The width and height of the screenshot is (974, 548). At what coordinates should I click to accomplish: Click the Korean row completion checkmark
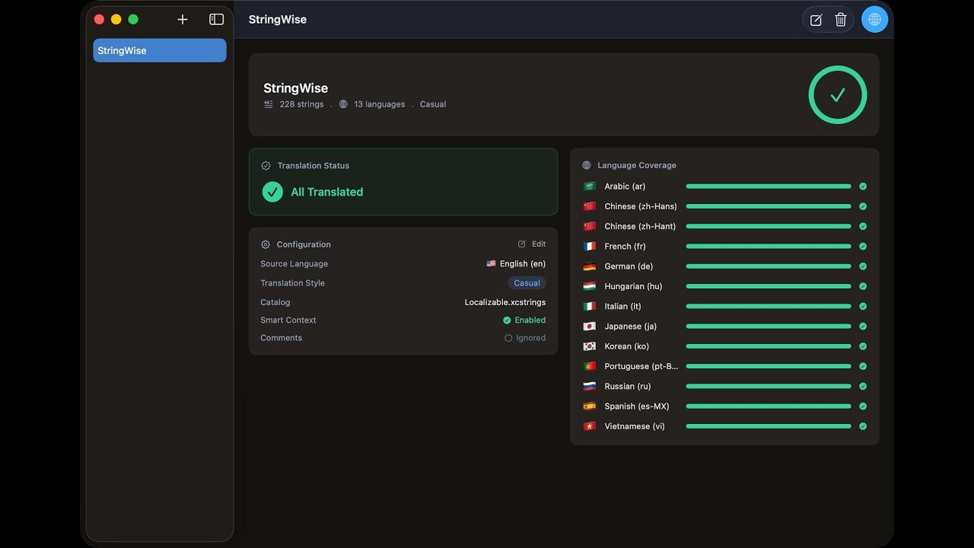tap(863, 346)
